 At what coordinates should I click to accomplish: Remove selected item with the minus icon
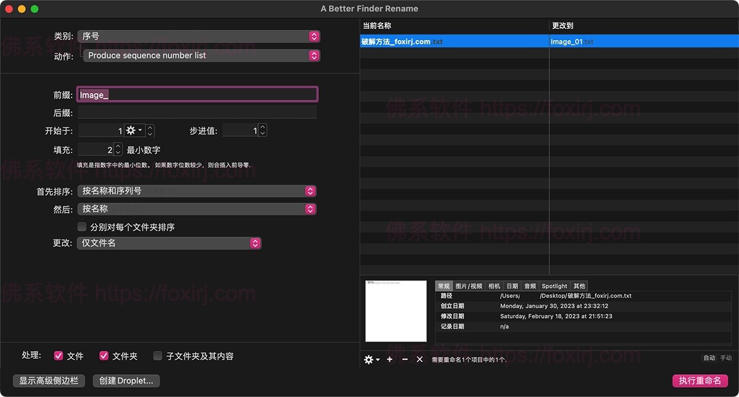coord(405,359)
